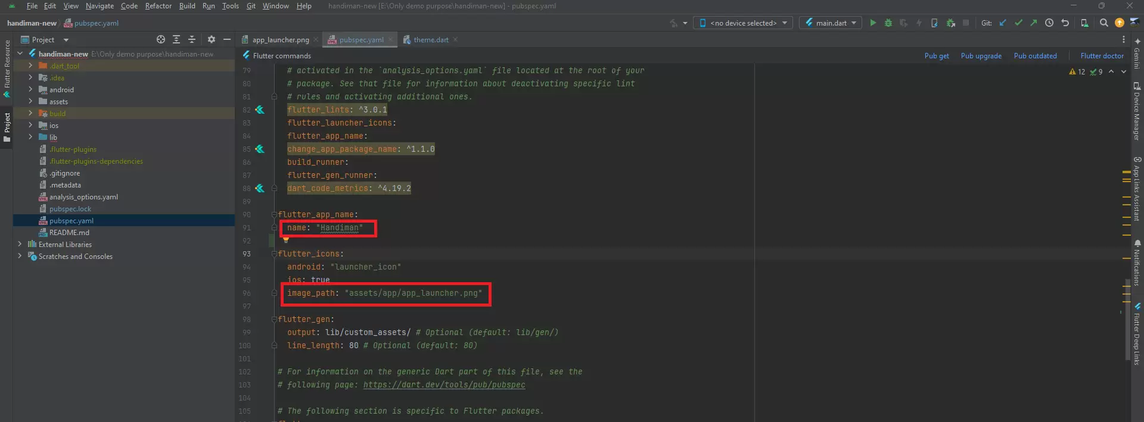The image size is (1144, 422).
Task: Open the File menu
Action: pos(32,6)
